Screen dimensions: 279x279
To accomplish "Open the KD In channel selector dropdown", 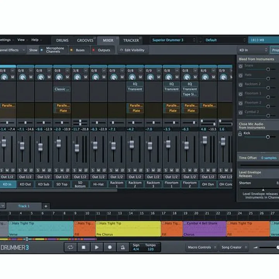I will (x=253, y=50).
